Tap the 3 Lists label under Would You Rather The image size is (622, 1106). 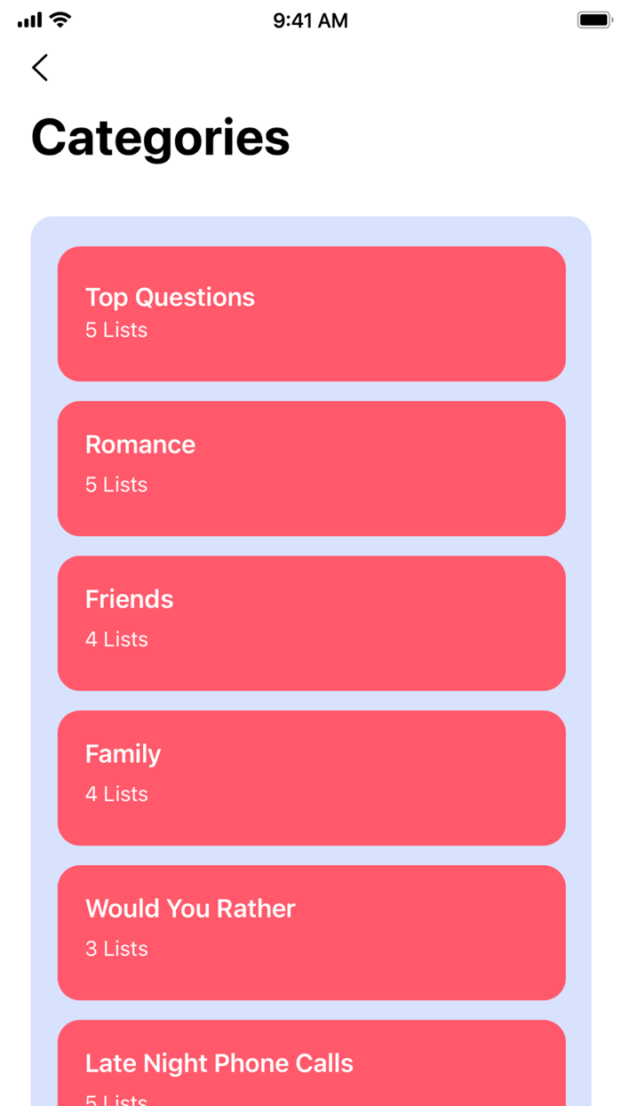click(x=116, y=949)
